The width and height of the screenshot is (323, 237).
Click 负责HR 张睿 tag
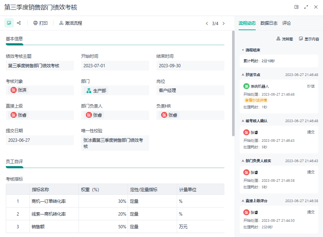pos(170,115)
